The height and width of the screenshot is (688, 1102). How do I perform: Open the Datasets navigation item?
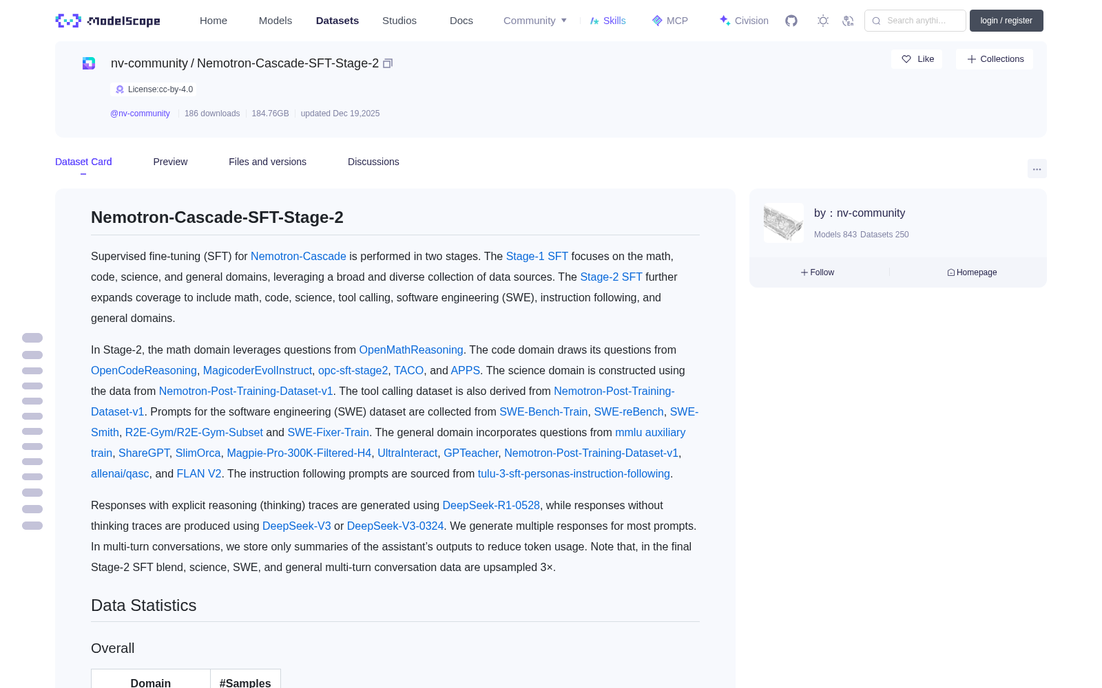point(337,21)
